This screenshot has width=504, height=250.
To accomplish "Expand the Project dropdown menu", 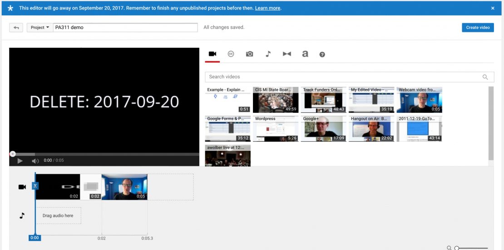I will [x=40, y=28].
